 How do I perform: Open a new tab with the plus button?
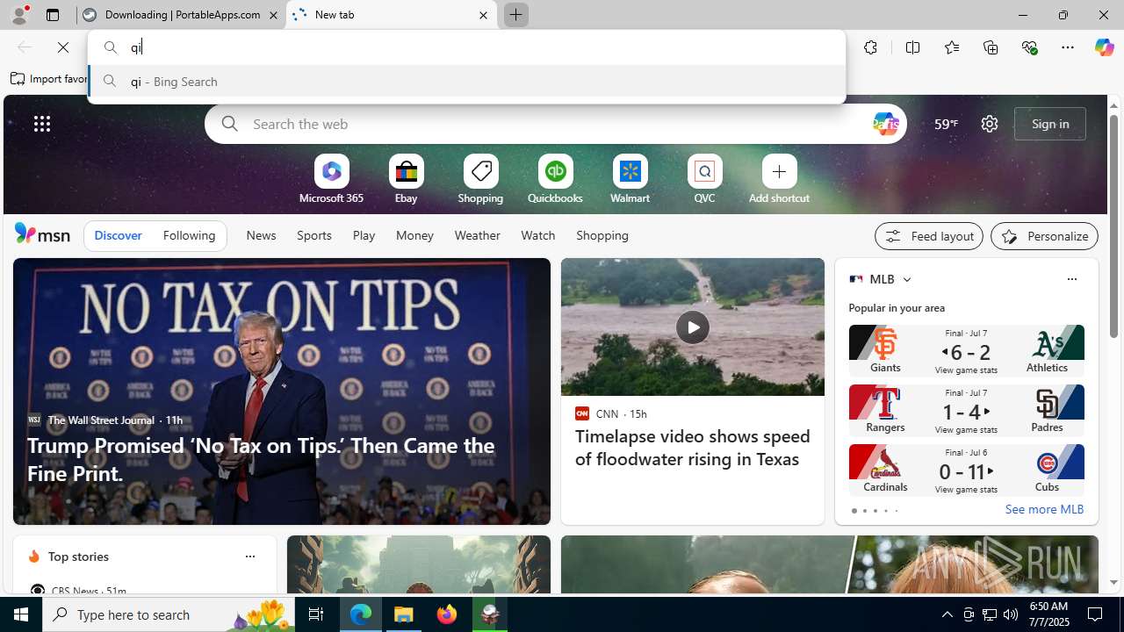click(515, 15)
